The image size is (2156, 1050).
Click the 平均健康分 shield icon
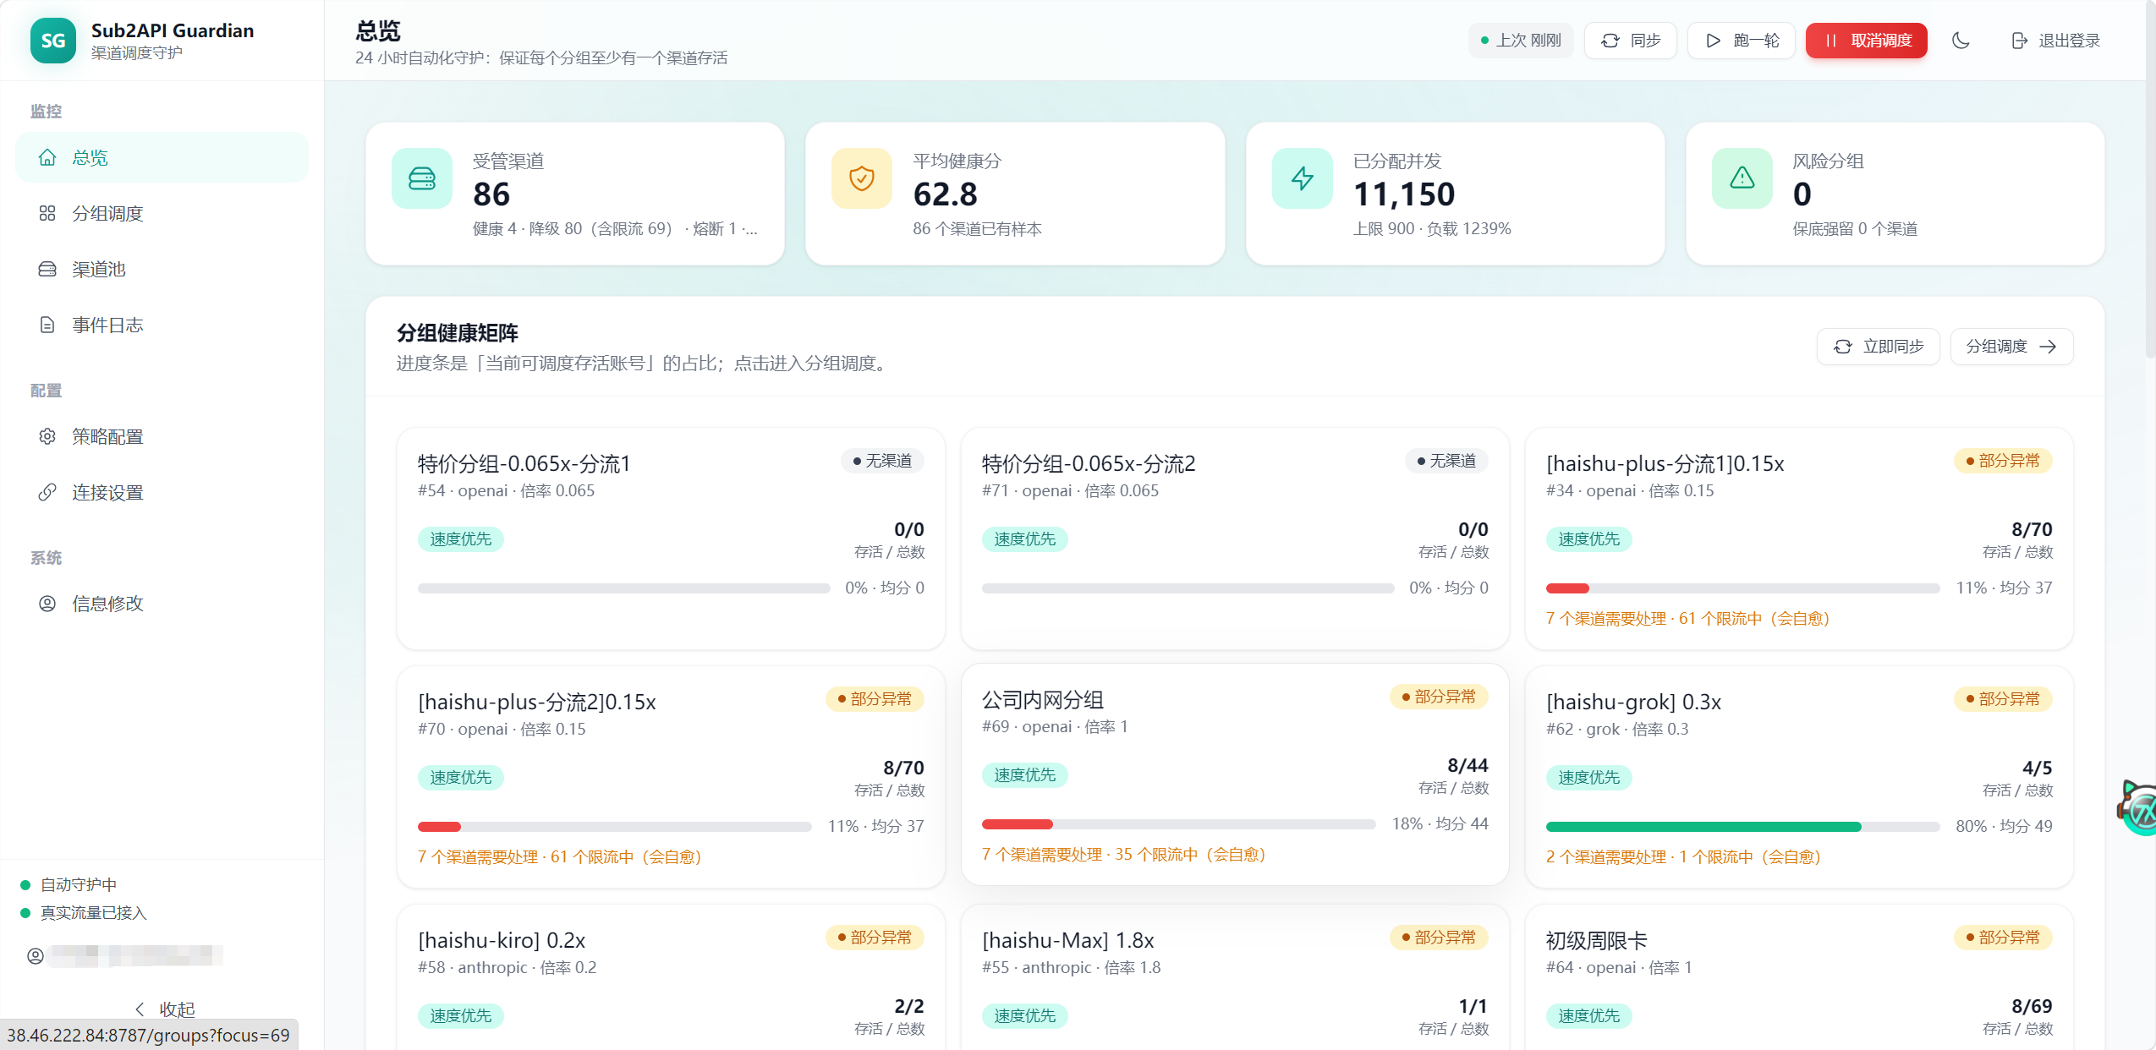point(862,178)
